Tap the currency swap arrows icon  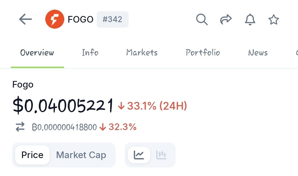pyautogui.click(x=20, y=127)
